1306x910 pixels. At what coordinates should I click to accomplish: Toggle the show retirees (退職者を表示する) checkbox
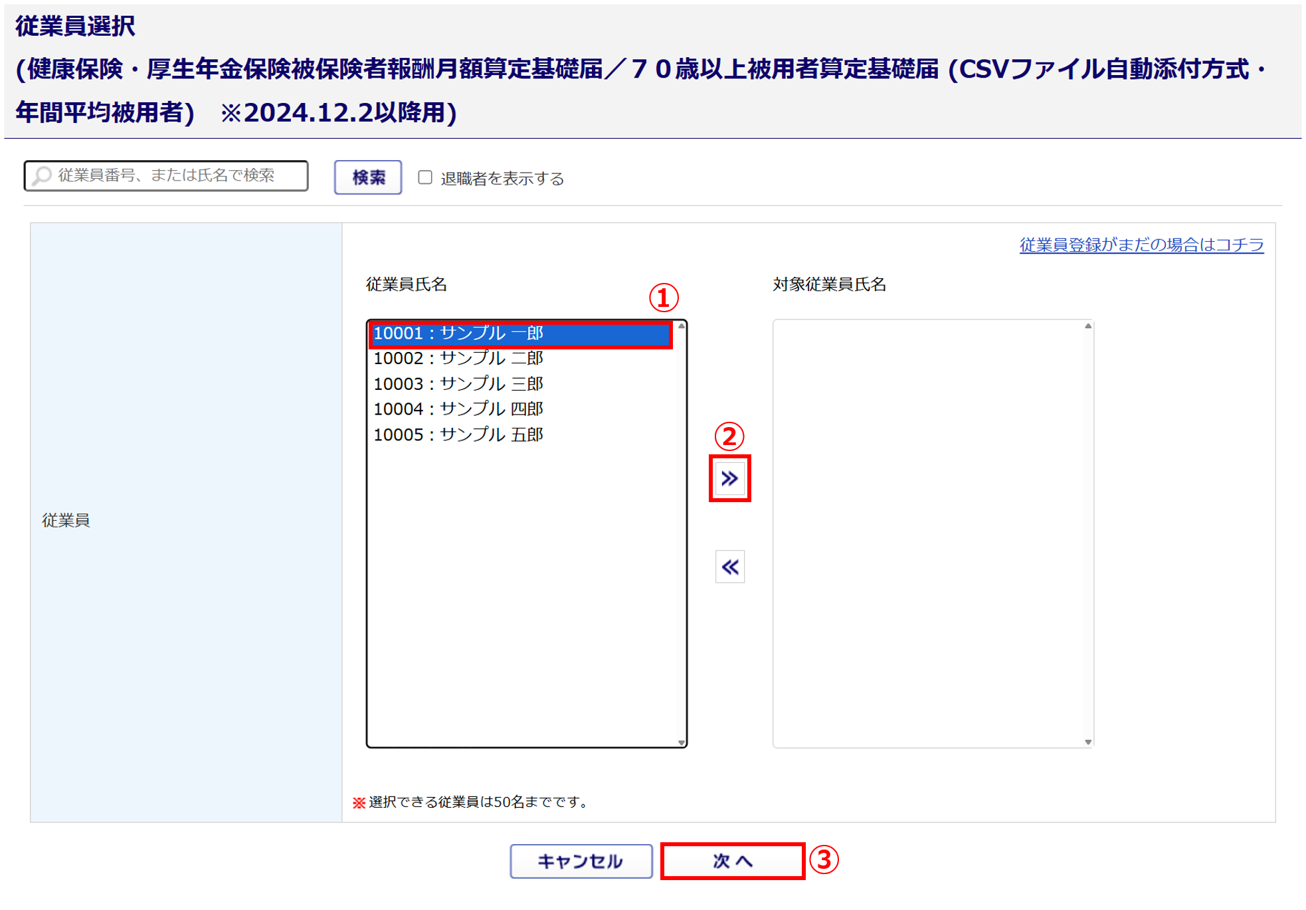pos(425,177)
